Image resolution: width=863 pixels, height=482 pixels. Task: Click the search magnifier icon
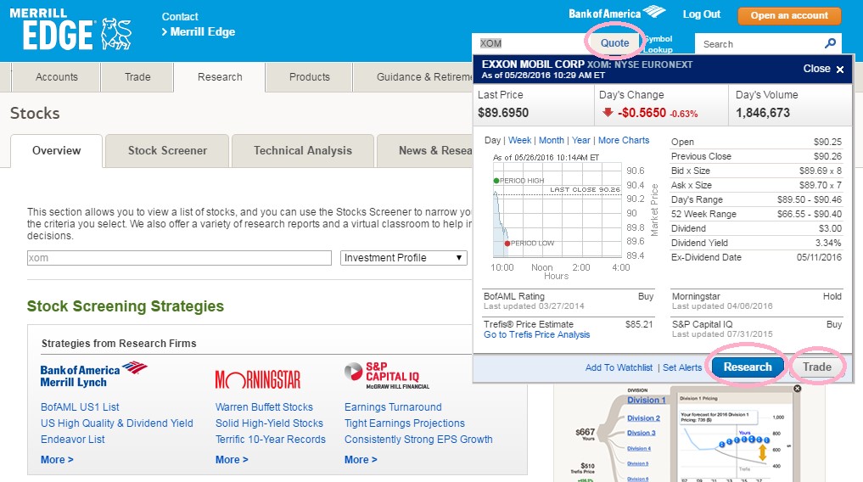tap(831, 43)
